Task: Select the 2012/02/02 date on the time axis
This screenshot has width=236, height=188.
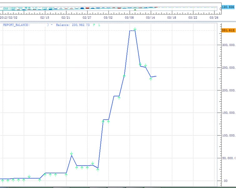Action: point(8,18)
